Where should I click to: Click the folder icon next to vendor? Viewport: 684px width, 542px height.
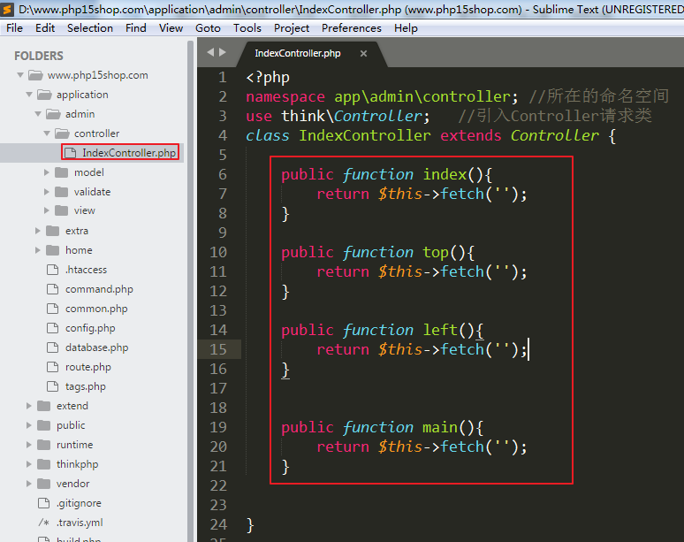pyautogui.click(x=43, y=484)
